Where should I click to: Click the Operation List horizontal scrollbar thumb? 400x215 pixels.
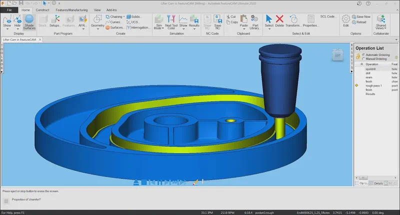click(x=363, y=178)
